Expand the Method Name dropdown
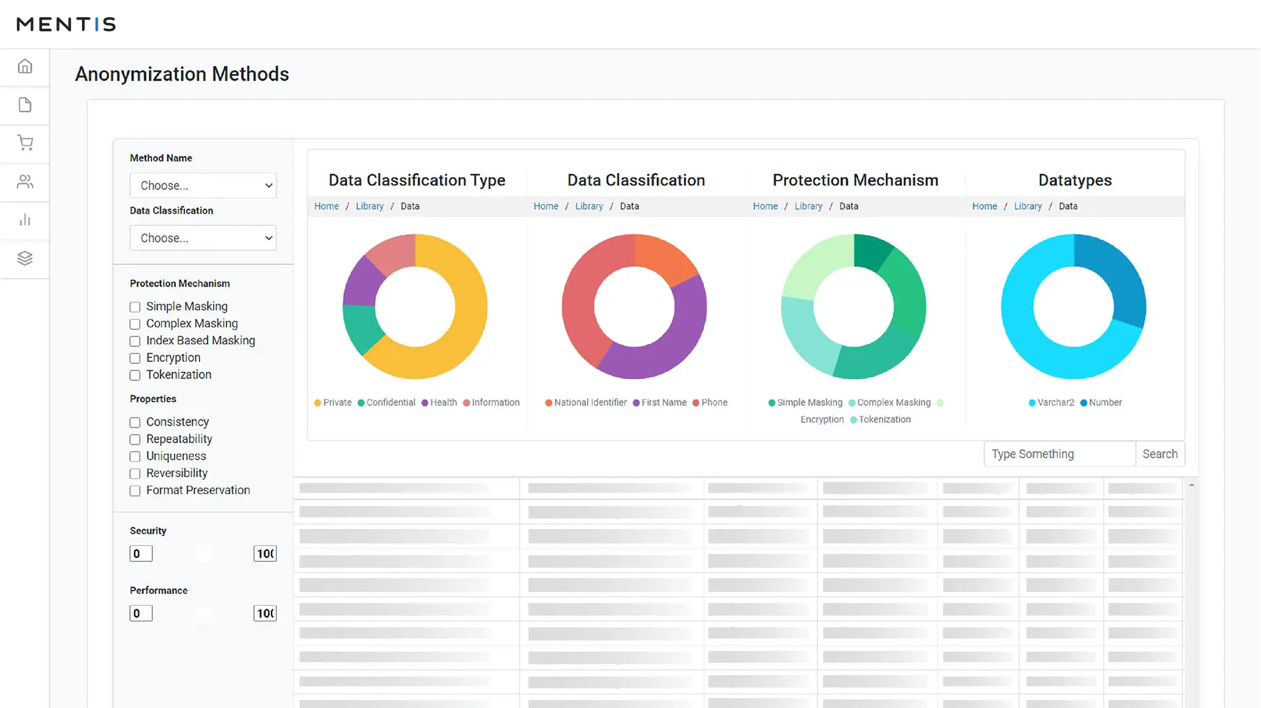Viewport: 1261px width, 708px height. [x=203, y=186]
